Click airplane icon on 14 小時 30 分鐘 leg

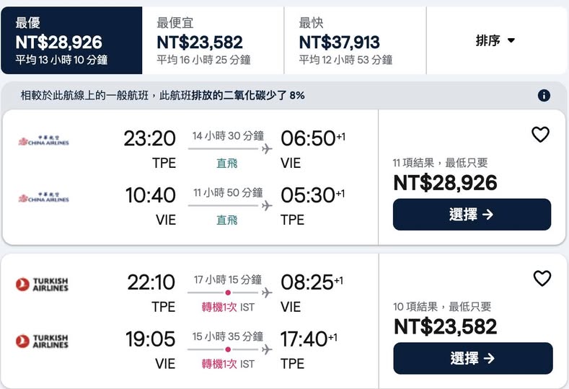click(267, 149)
